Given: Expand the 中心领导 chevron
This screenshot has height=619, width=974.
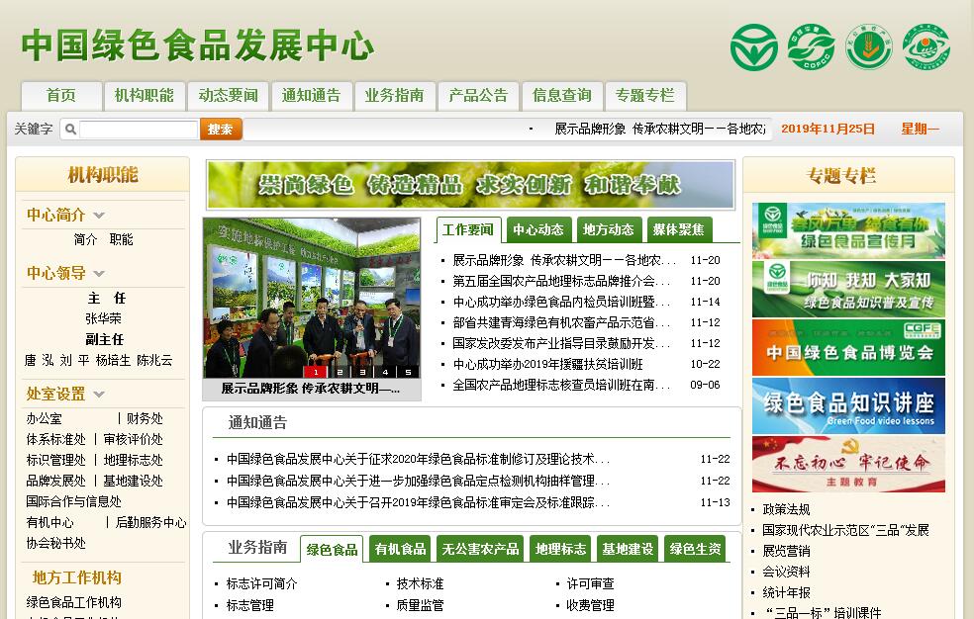Looking at the screenshot, I should (99, 274).
